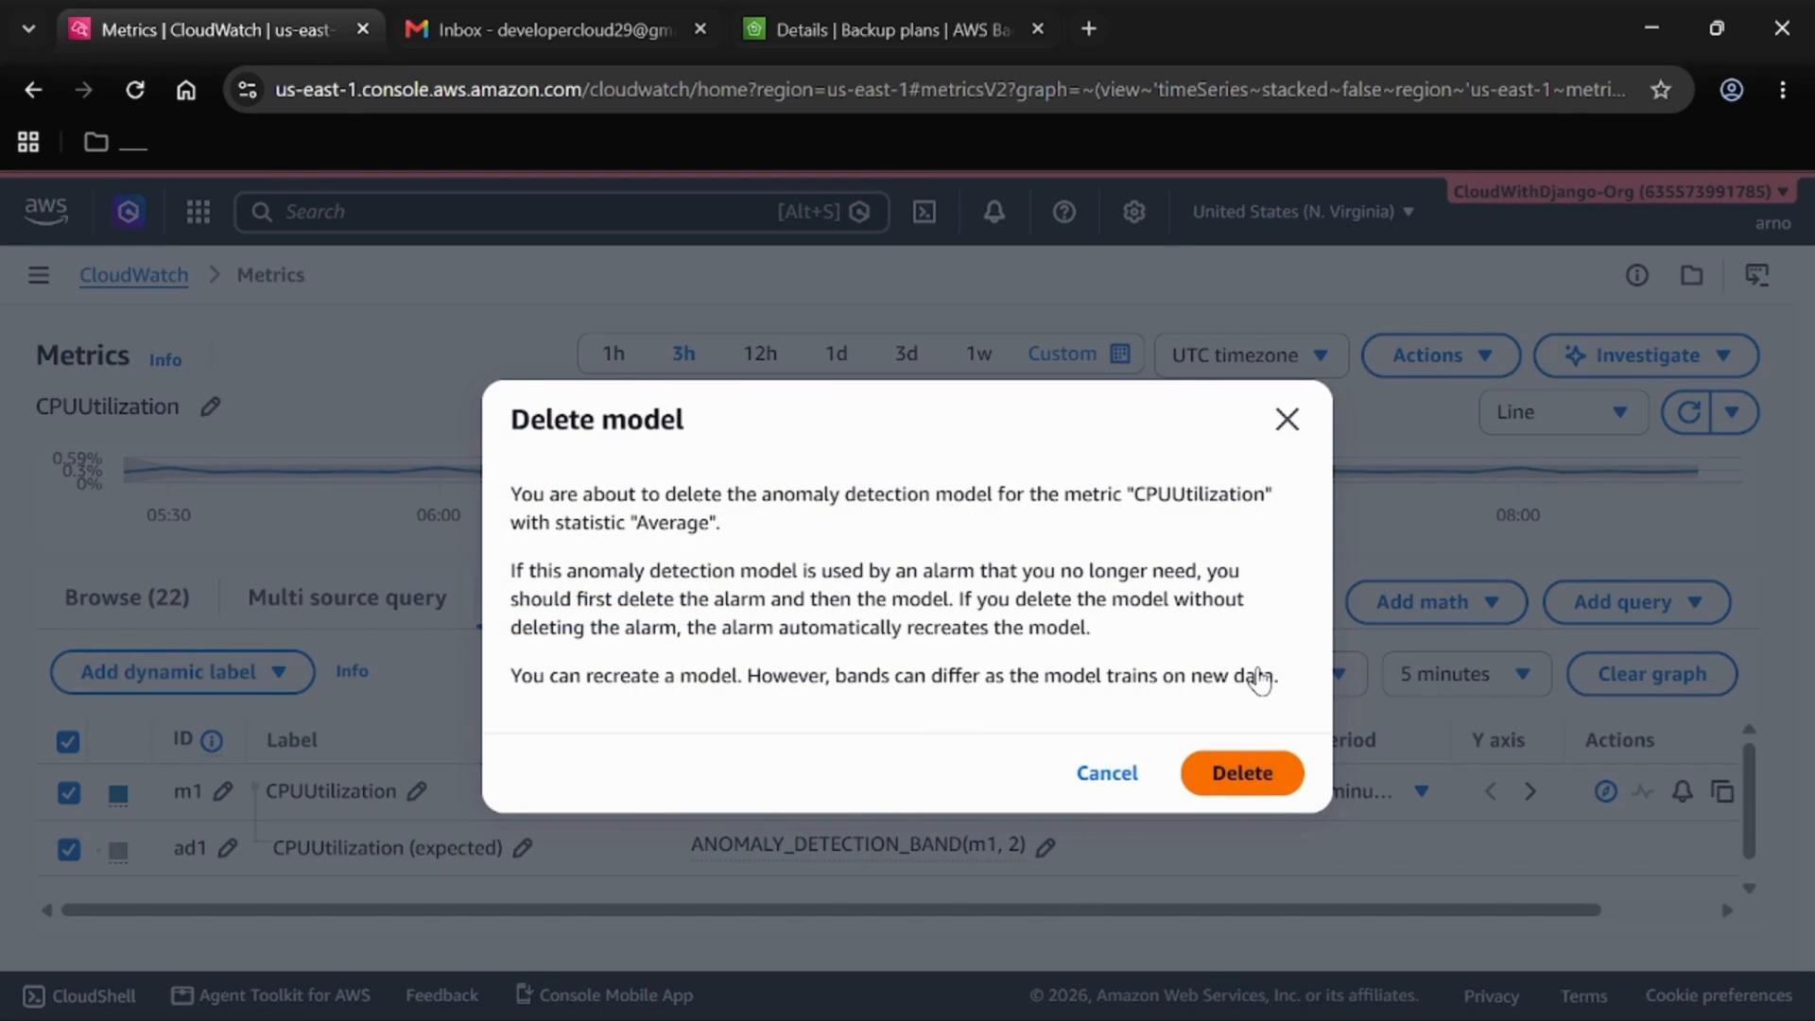Change the 5 minutes period dropdown
Screen dimensions: 1815x1021
click(x=1466, y=674)
